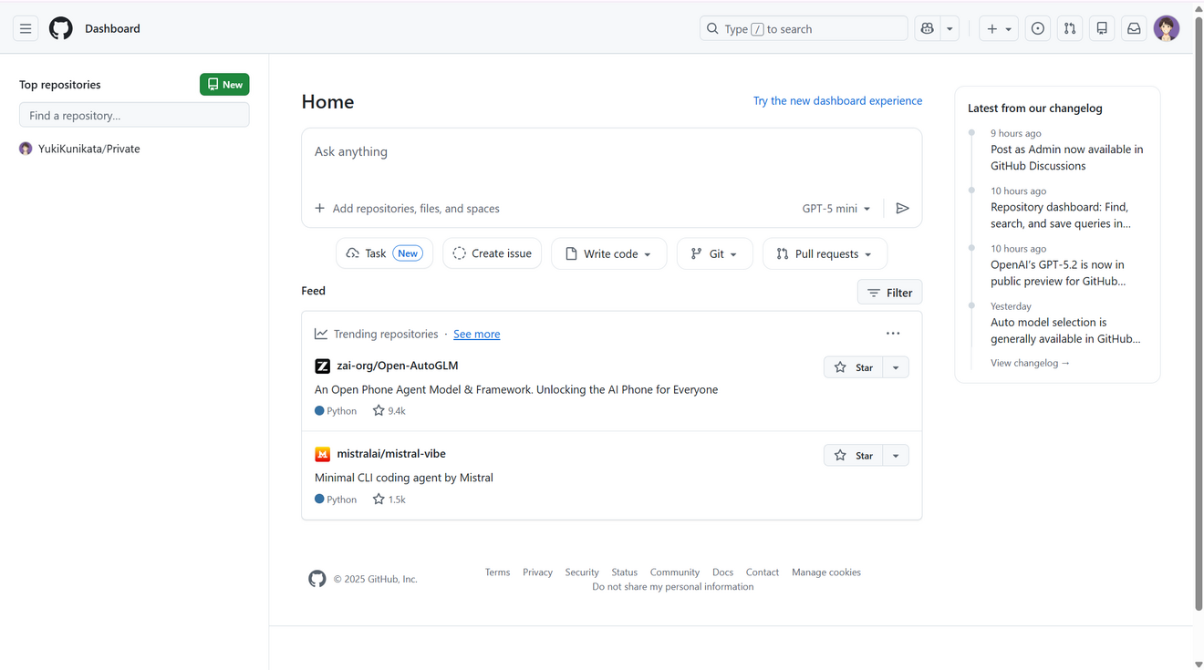Open Privacy footer link
The width and height of the screenshot is (1204, 670).
[537, 572]
